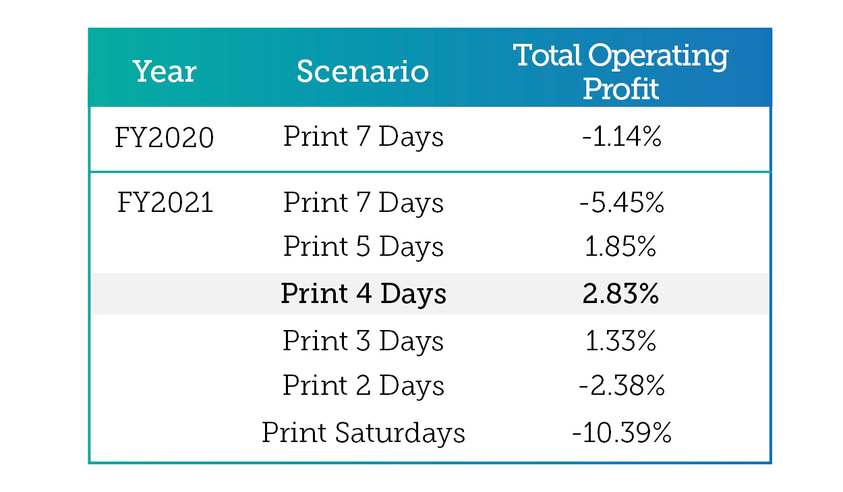This screenshot has width=843, height=492.
Task: Click the bold 2.83% value
Action: [x=621, y=295]
